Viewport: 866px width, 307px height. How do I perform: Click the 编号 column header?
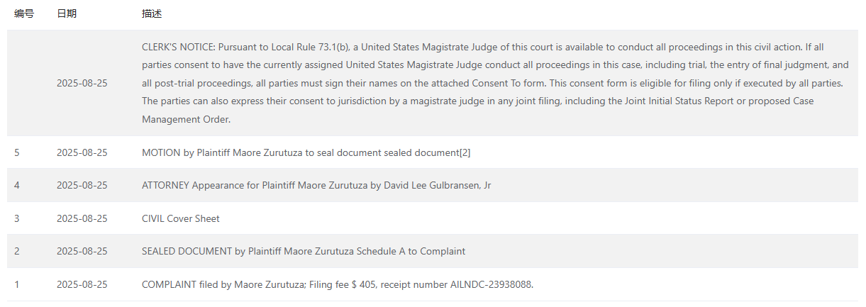(x=24, y=14)
